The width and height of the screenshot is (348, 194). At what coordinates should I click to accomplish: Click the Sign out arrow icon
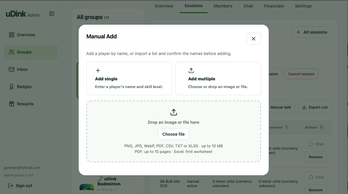pos(11,186)
